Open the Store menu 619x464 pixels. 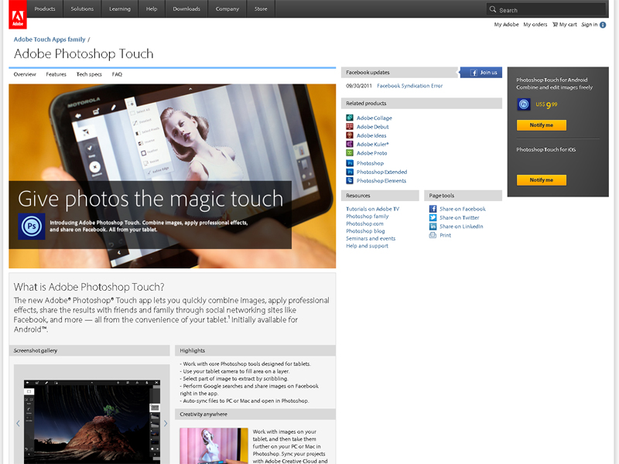coord(261,9)
